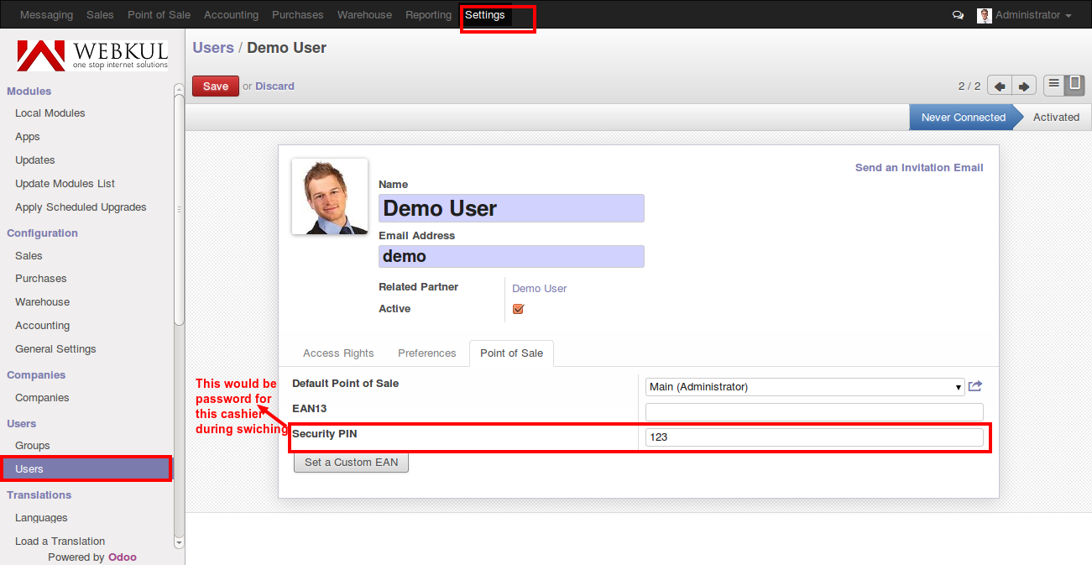
Task: Open the Point of Sale top menu
Action: coord(159,15)
